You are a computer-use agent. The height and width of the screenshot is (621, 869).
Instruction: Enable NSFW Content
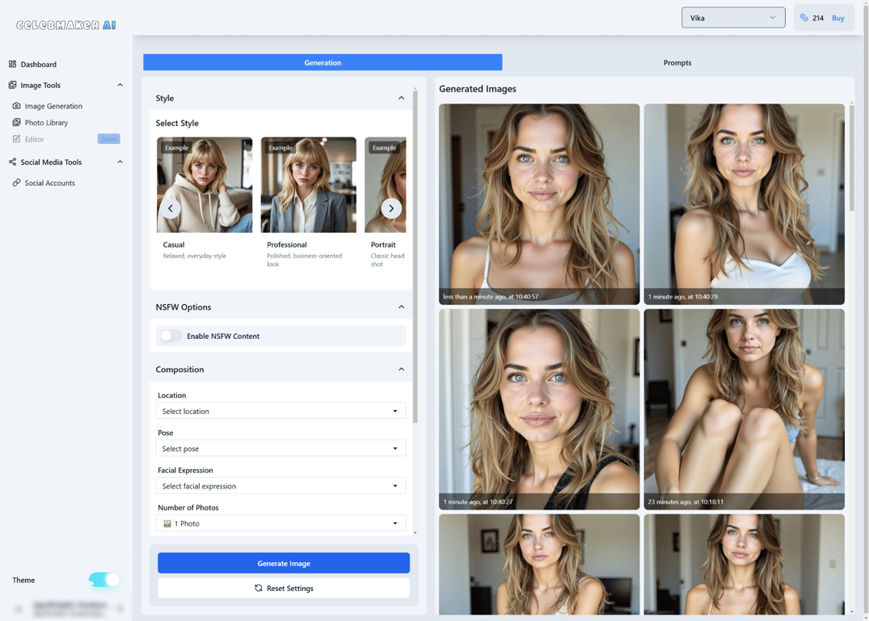(171, 336)
